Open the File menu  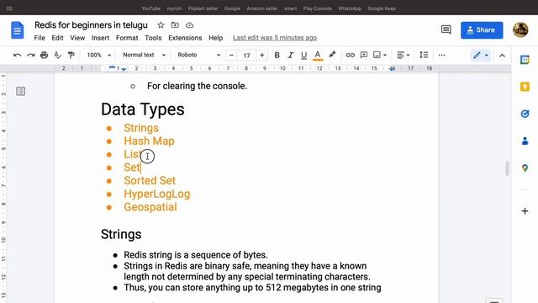tap(40, 38)
